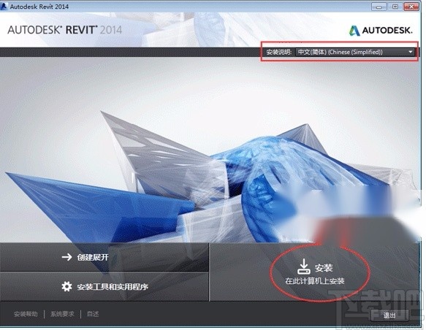Click the 退出 exit button
The width and height of the screenshot is (426, 330).
[389, 315]
